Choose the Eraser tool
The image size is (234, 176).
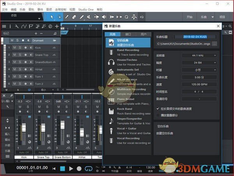(74, 17)
